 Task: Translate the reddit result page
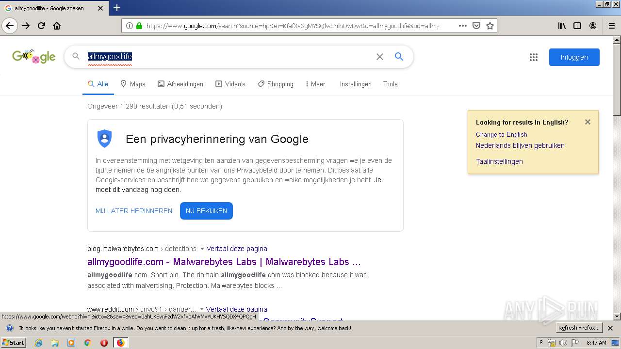pos(236,309)
